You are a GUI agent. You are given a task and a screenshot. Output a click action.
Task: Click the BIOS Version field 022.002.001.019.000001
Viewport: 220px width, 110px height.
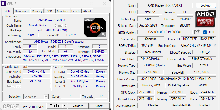[165, 32]
